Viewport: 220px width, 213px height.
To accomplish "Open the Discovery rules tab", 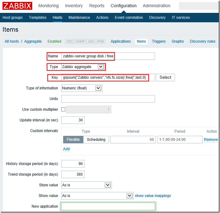I will (x=202, y=41).
